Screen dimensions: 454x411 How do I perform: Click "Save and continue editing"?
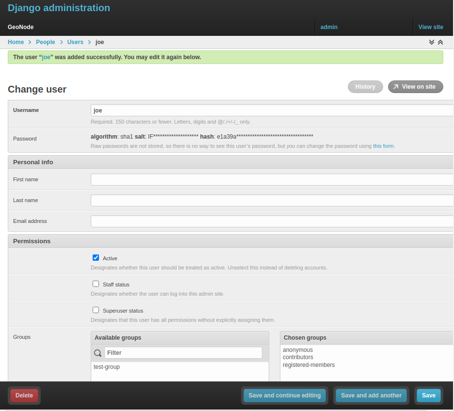[x=284, y=395]
